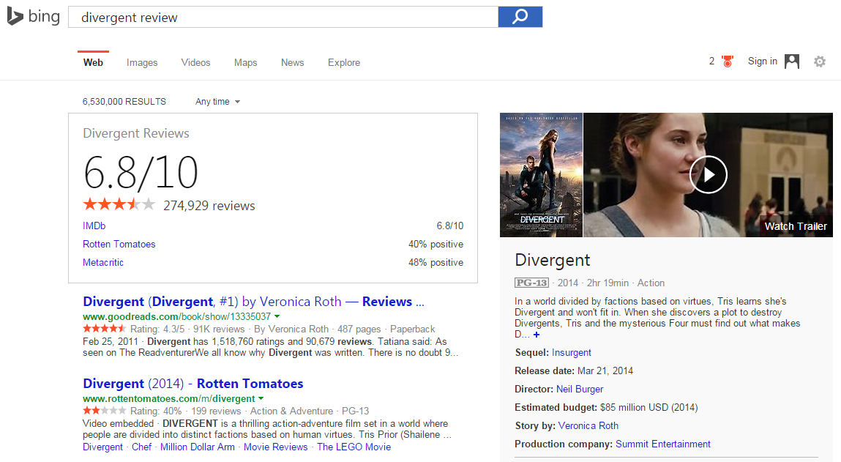Switch to the Images tab
841x462 pixels.
click(x=142, y=63)
